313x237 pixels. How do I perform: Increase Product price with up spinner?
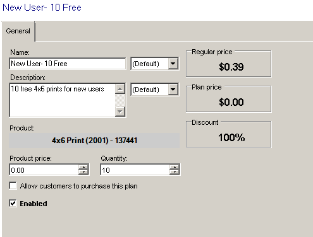tap(83, 167)
